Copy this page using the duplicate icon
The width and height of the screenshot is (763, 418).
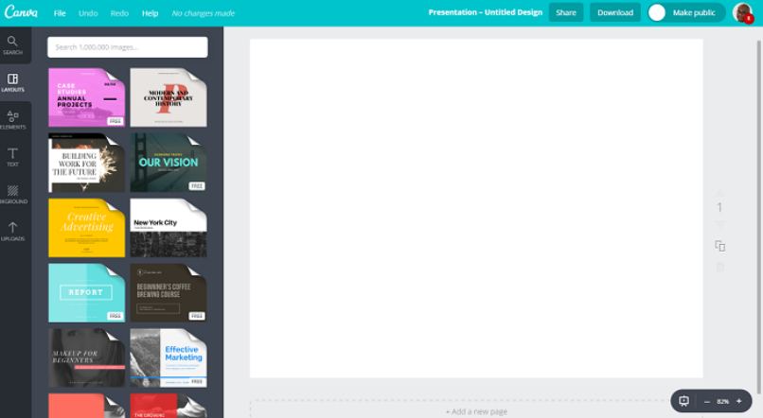(719, 246)
